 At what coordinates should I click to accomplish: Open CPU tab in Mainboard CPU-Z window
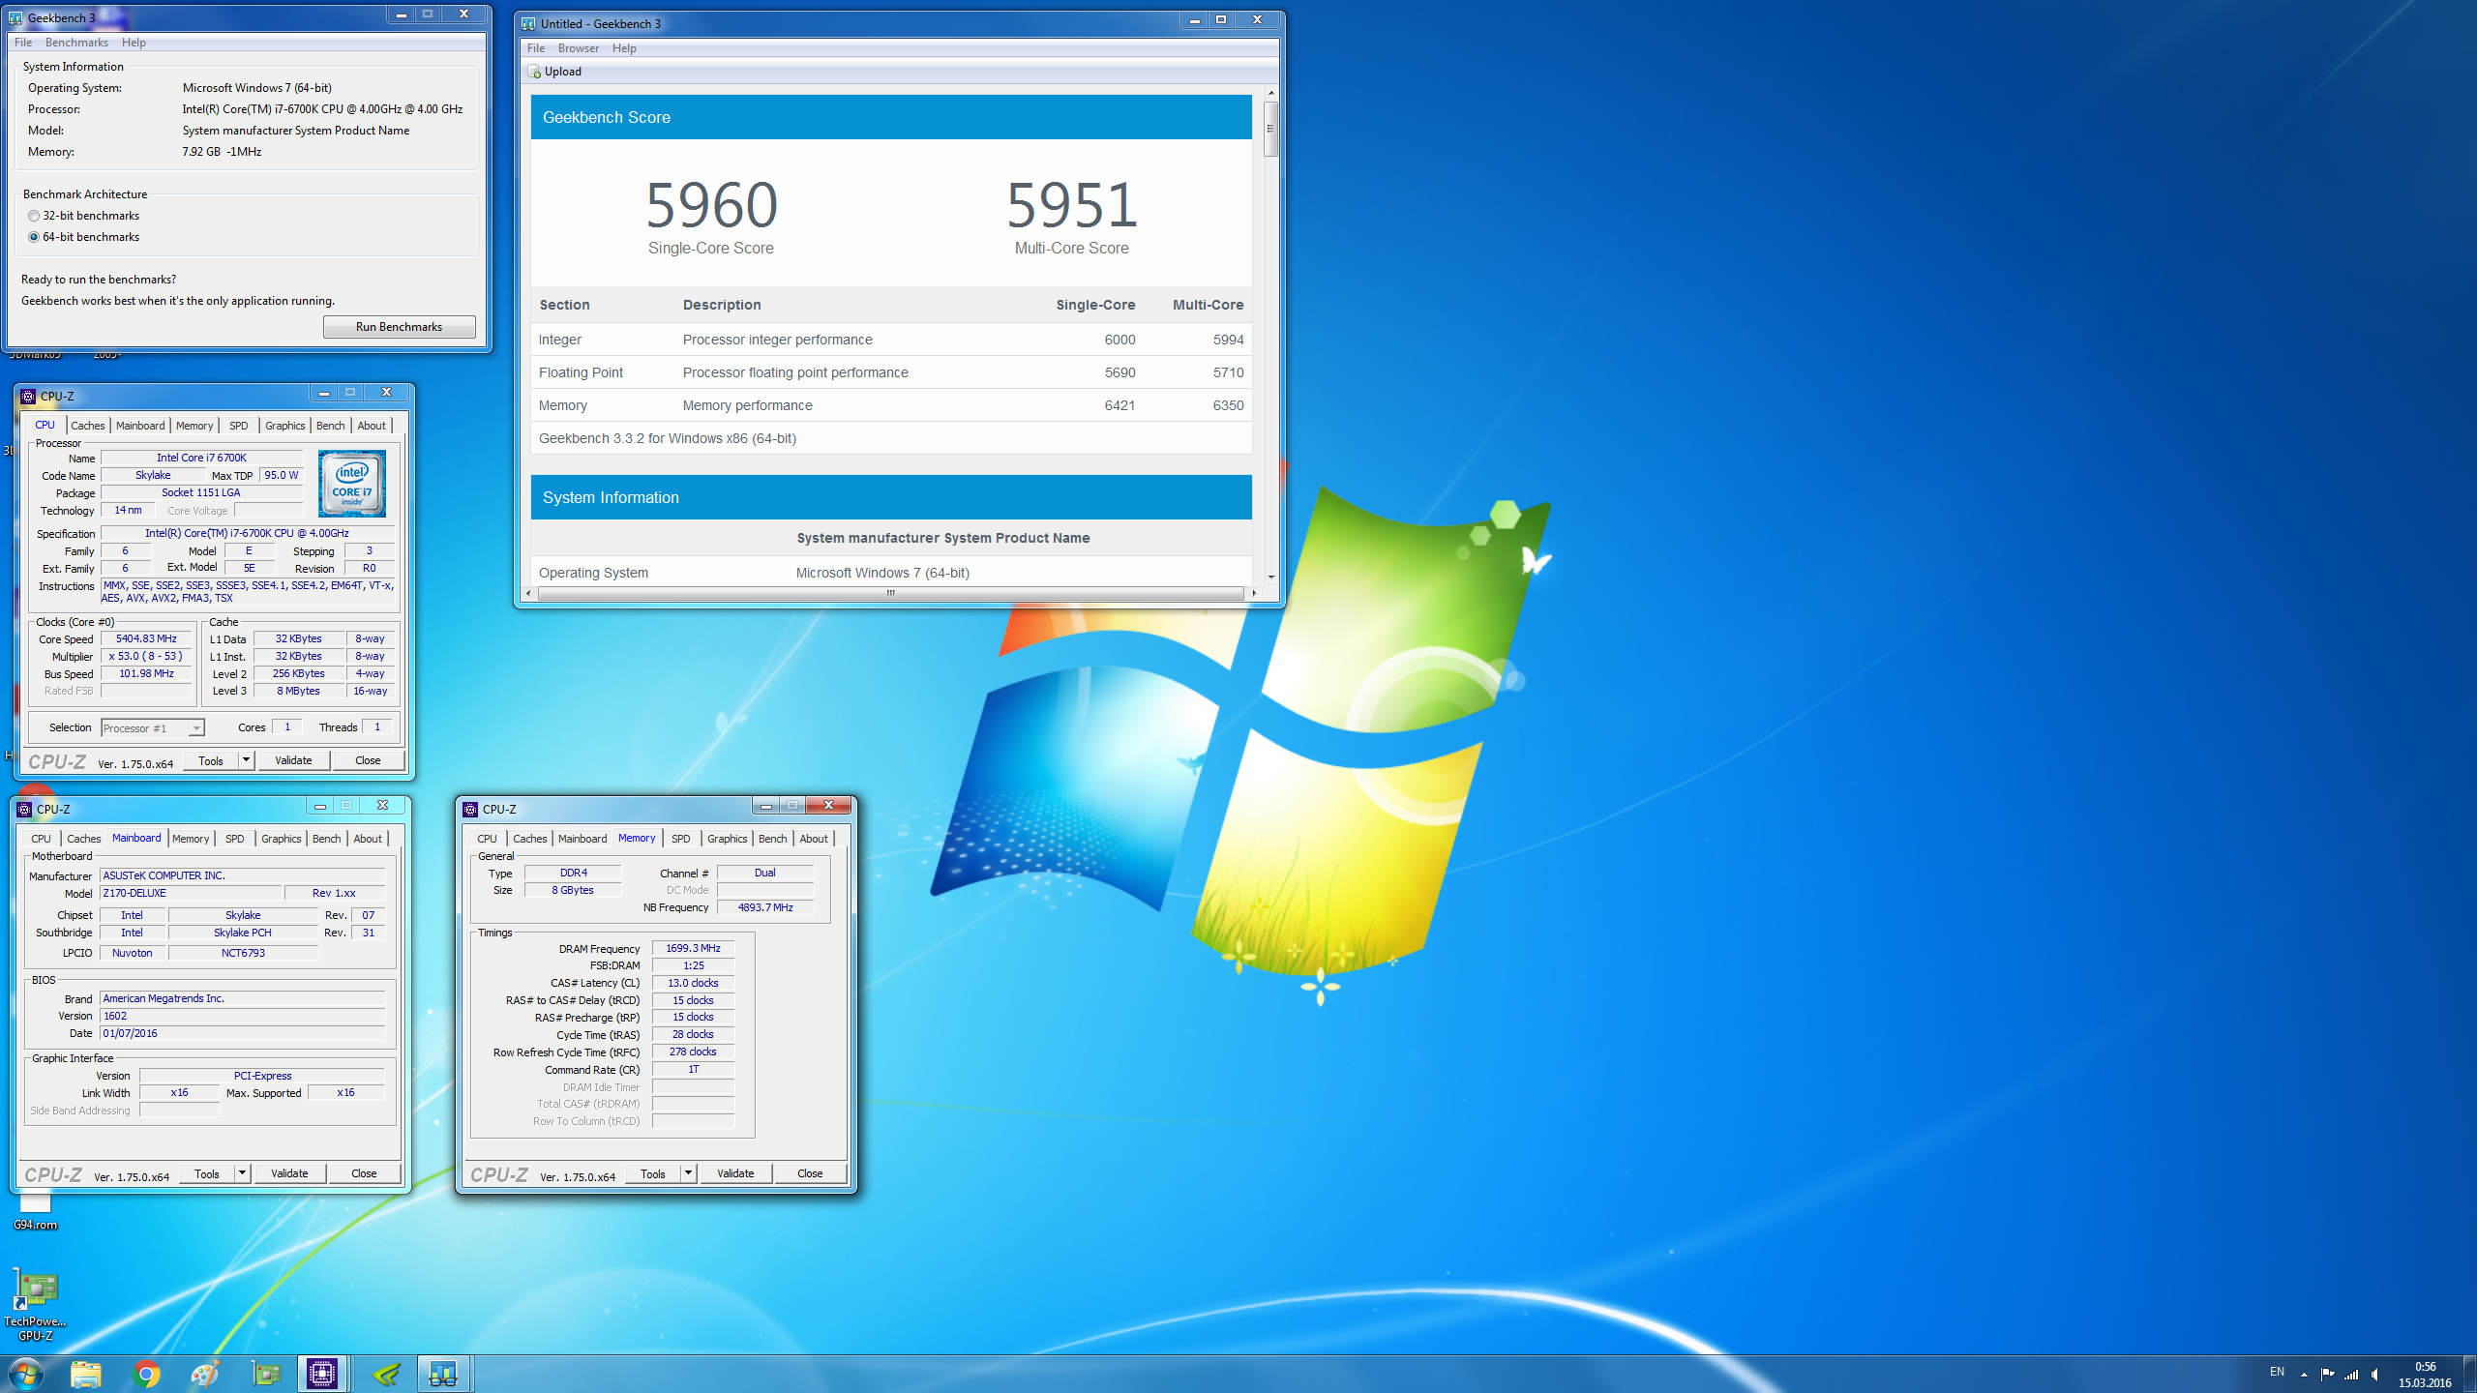click(x=42, y=839)
